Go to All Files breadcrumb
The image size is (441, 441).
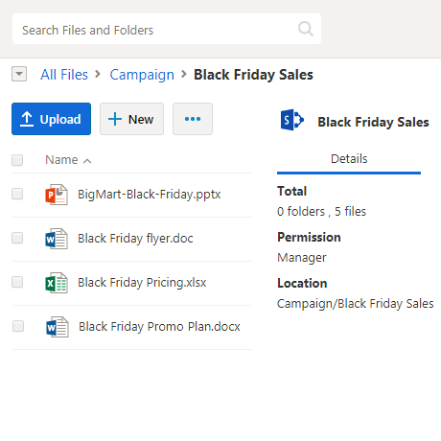(x=64, y=75)
